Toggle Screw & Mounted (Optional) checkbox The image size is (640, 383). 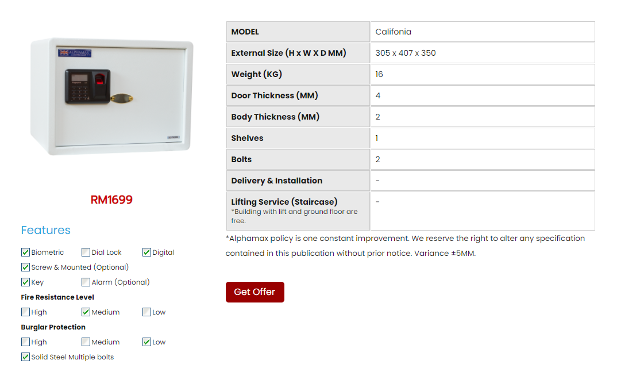[25, 267]
